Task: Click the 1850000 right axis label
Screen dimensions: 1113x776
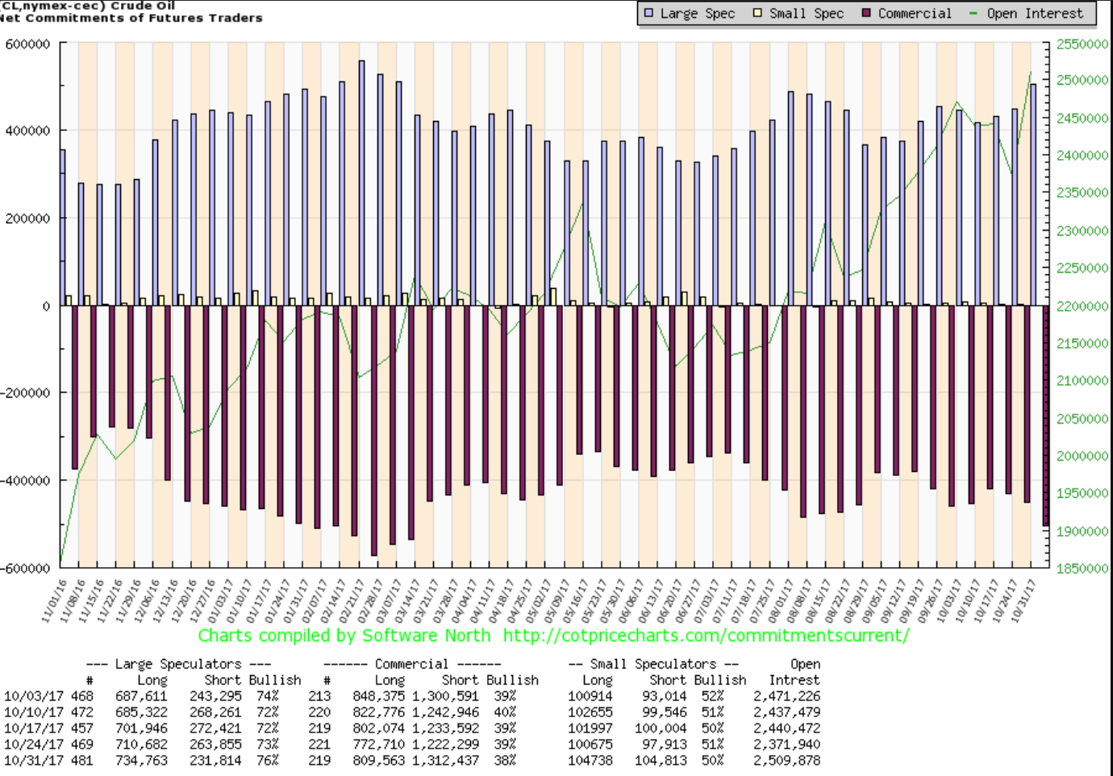Action: 1082,568
